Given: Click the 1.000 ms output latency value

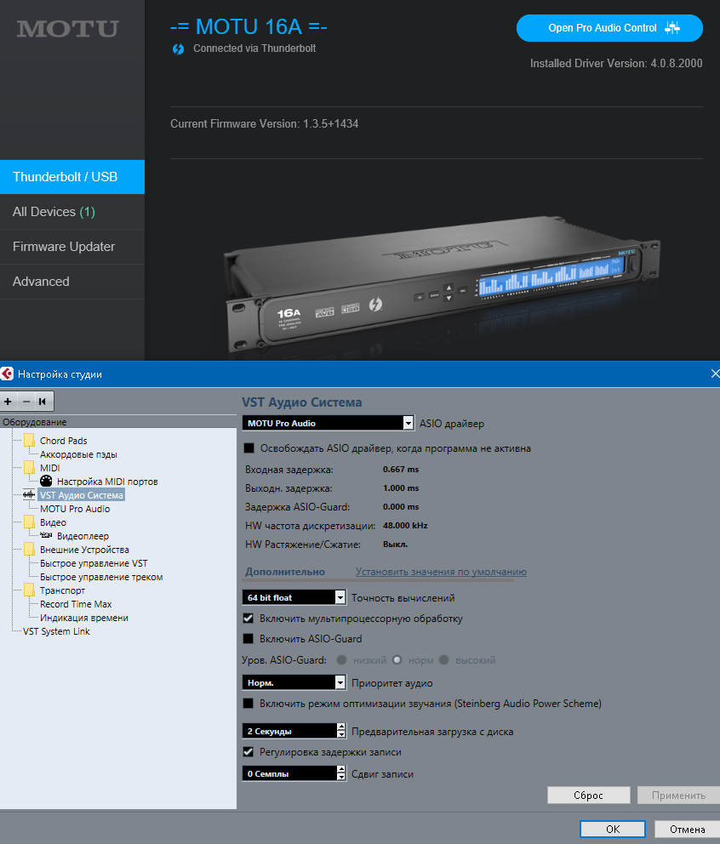Looking at the screenshot, I should tap(401, 488).
